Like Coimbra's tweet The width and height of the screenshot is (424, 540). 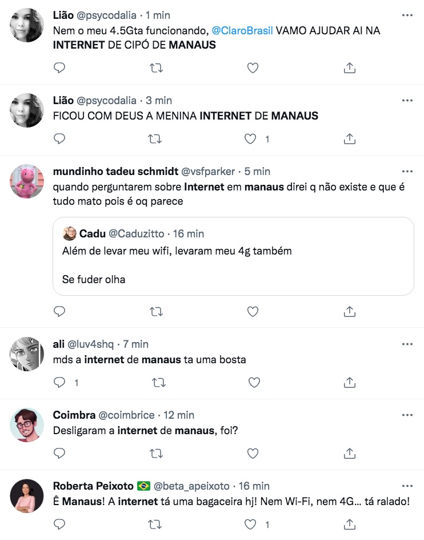253,454
